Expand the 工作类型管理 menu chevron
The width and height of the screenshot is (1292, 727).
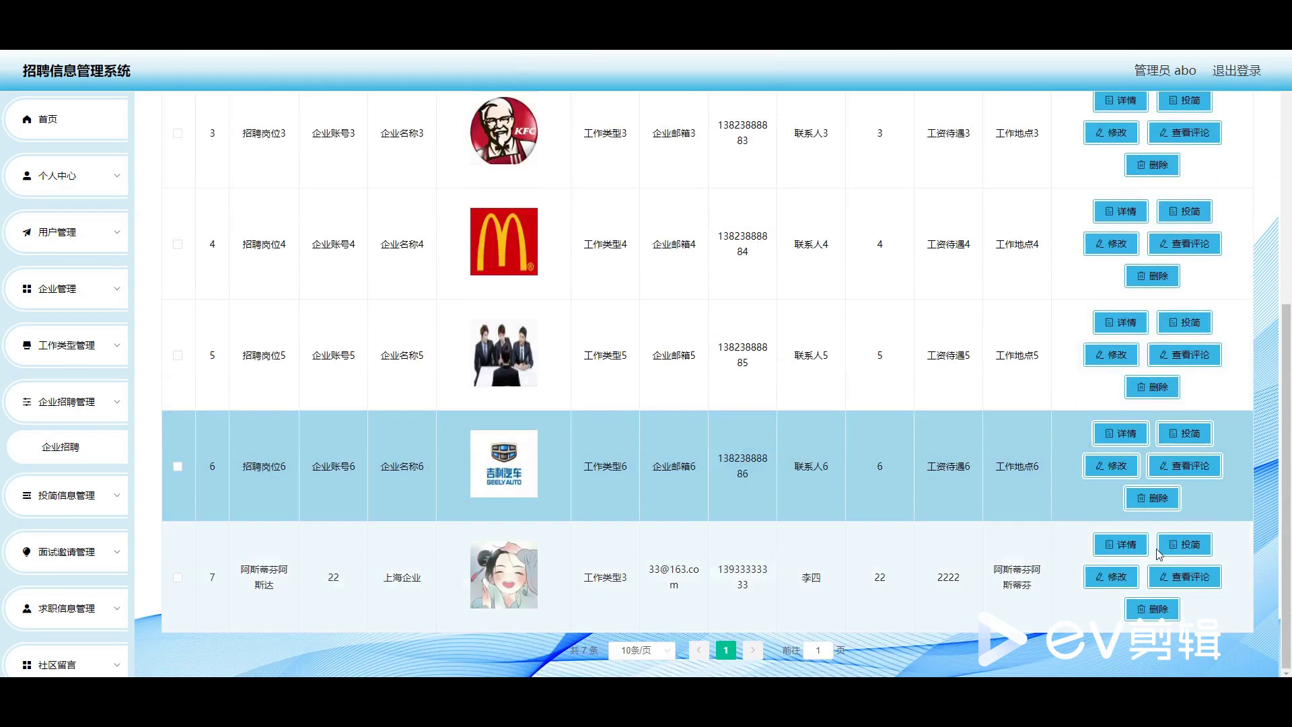[x=116, y=345]
